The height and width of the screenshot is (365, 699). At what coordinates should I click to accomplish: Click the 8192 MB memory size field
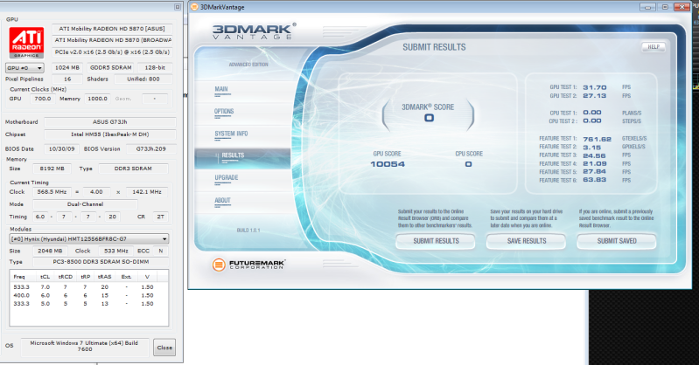coord(52,169)
